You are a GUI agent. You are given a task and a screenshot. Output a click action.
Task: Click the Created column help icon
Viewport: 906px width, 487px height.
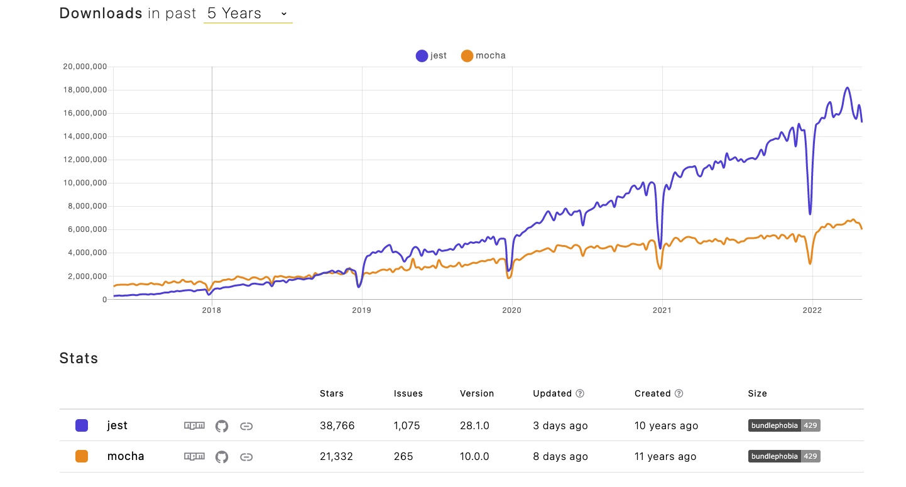(x=679, y=393)
